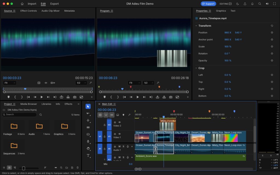The height and width of the screenshot is (175, 280).
Task: Export frame with Program monitor camera icon
Action: pyautogui.click(x=171, y=97)
